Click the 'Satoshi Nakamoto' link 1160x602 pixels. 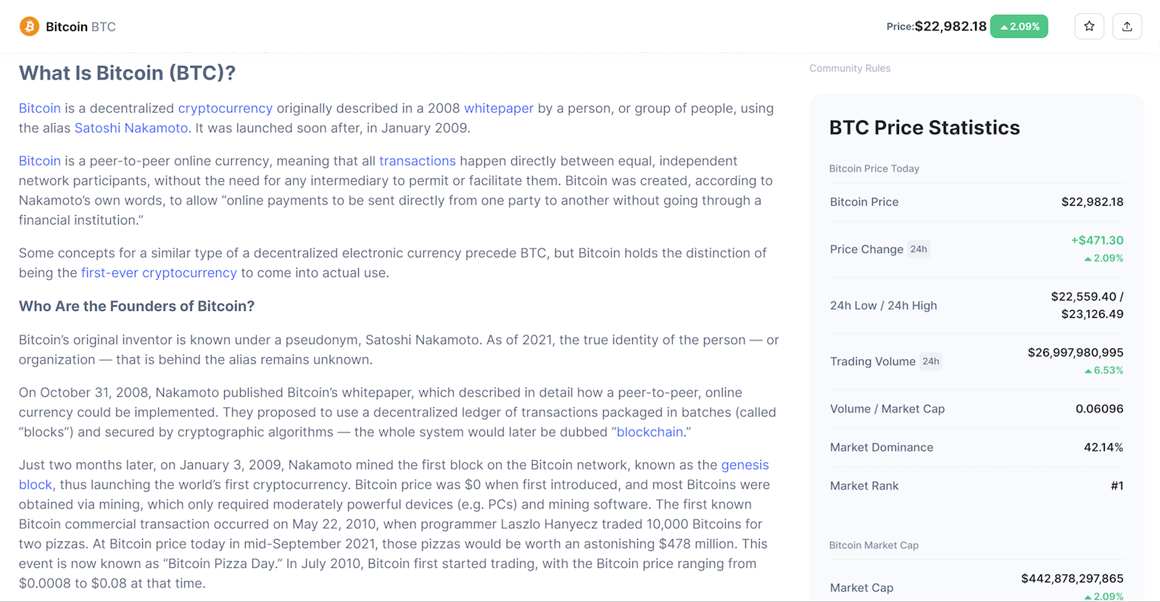tap(131, 128)
